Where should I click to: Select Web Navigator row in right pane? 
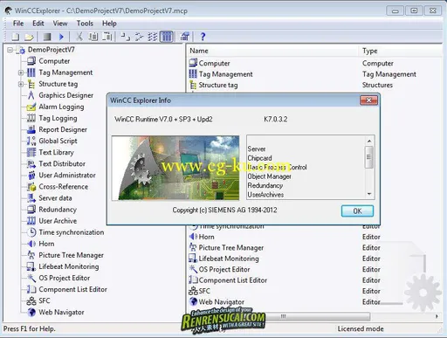pos(221,302)
